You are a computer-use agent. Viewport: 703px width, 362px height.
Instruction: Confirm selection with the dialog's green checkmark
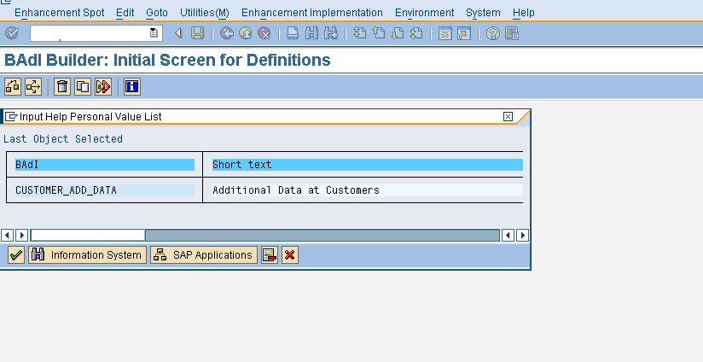(x=15, y=254)
